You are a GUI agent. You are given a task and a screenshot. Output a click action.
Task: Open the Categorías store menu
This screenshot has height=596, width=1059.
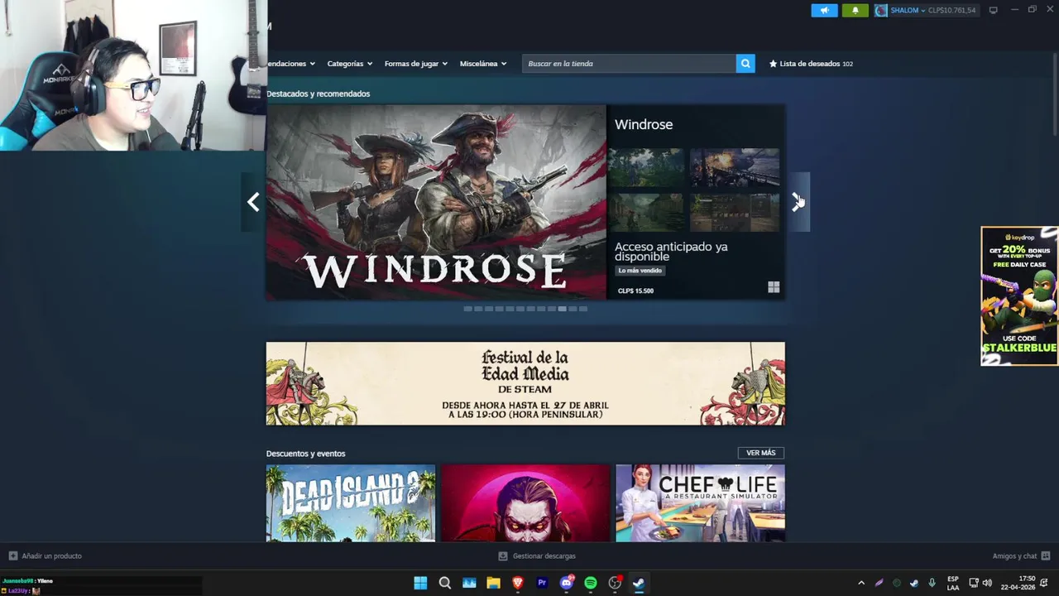click(349, 64)
